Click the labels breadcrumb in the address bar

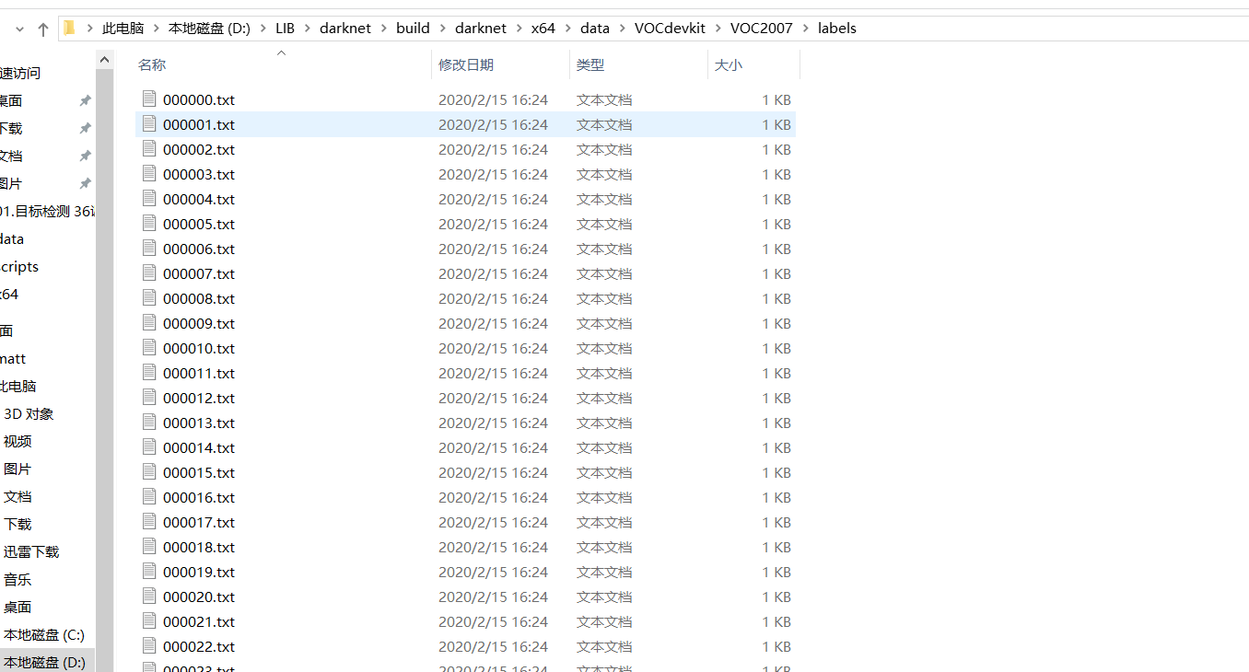(x=837, y=29)
